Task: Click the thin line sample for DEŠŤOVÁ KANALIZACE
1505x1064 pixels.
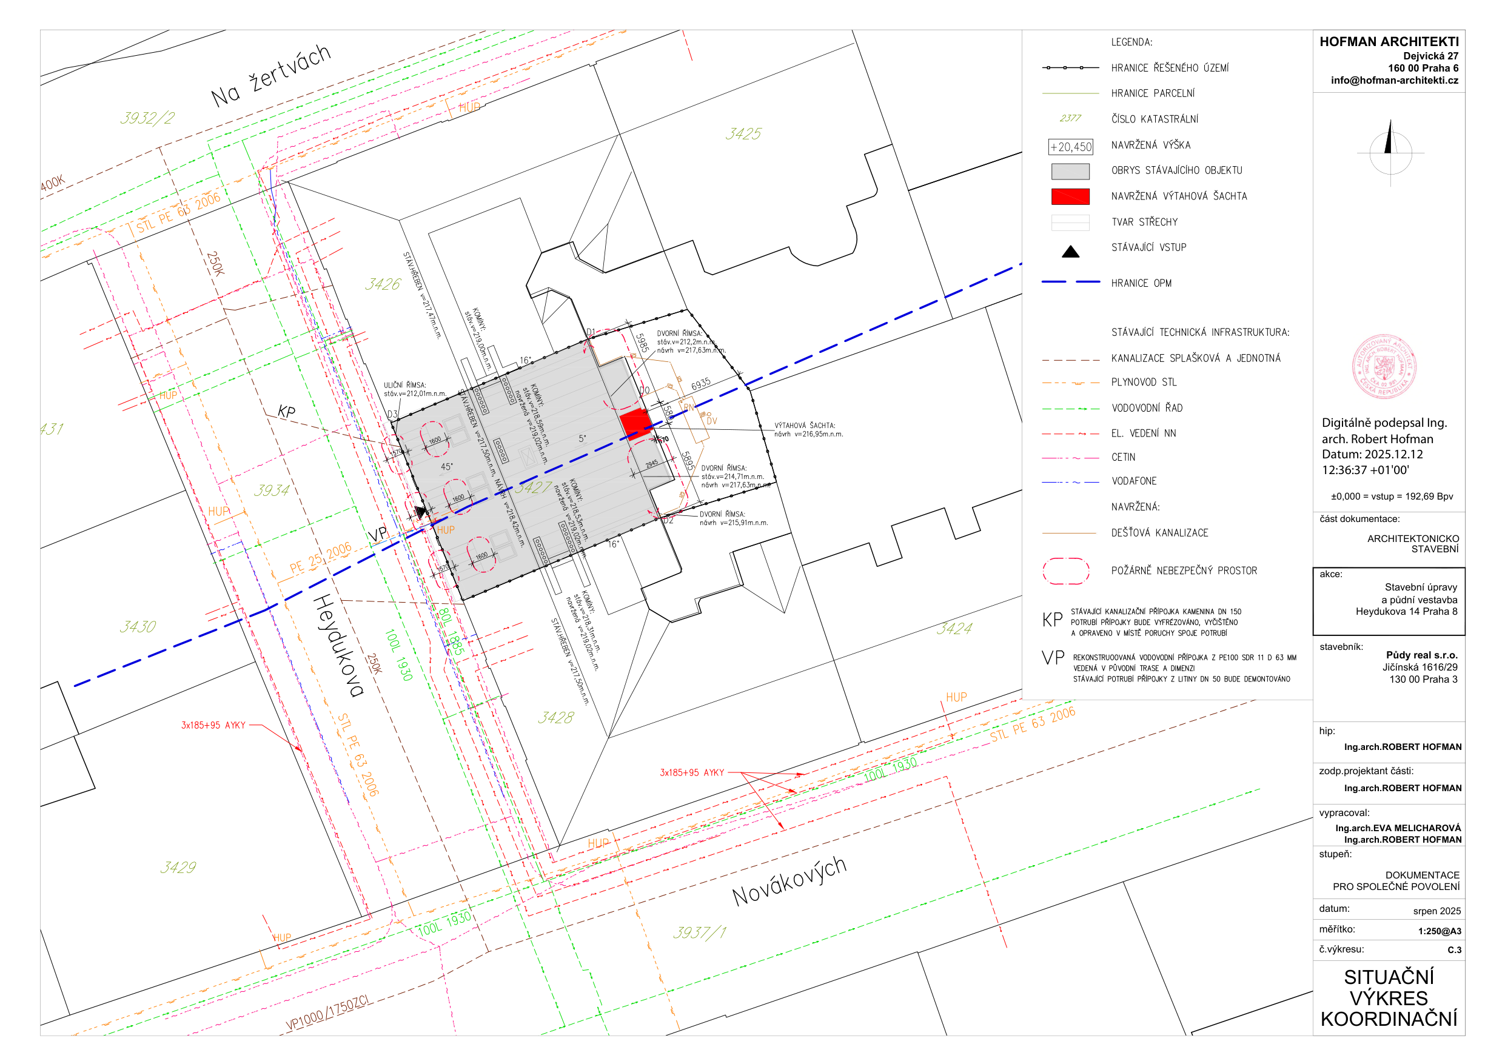Action: (1069, 533)
